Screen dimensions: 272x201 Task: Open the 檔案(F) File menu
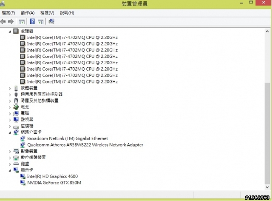8,13
